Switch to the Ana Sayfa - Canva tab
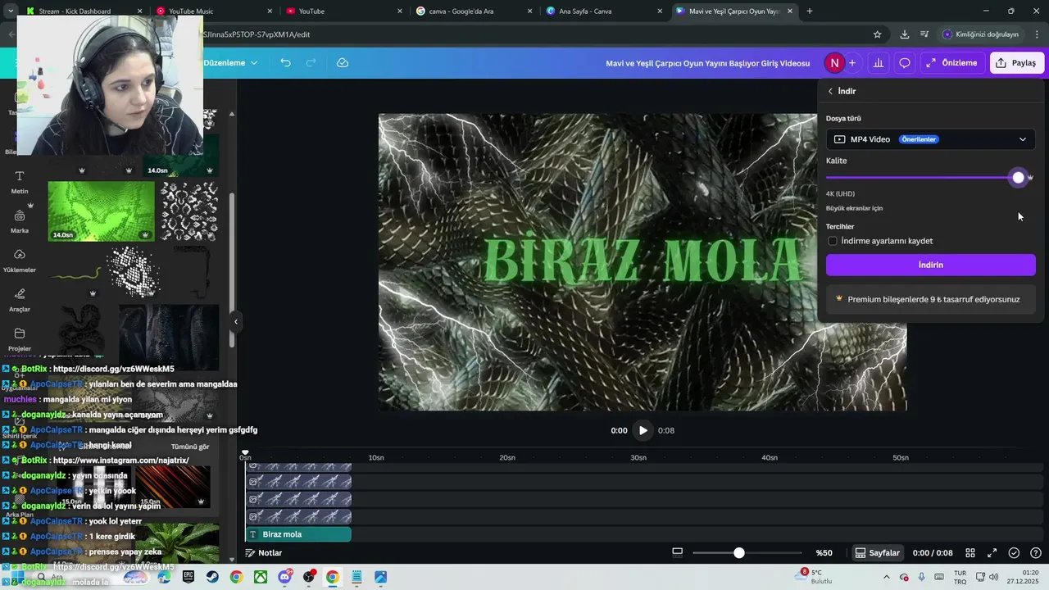 click(605, 11)
